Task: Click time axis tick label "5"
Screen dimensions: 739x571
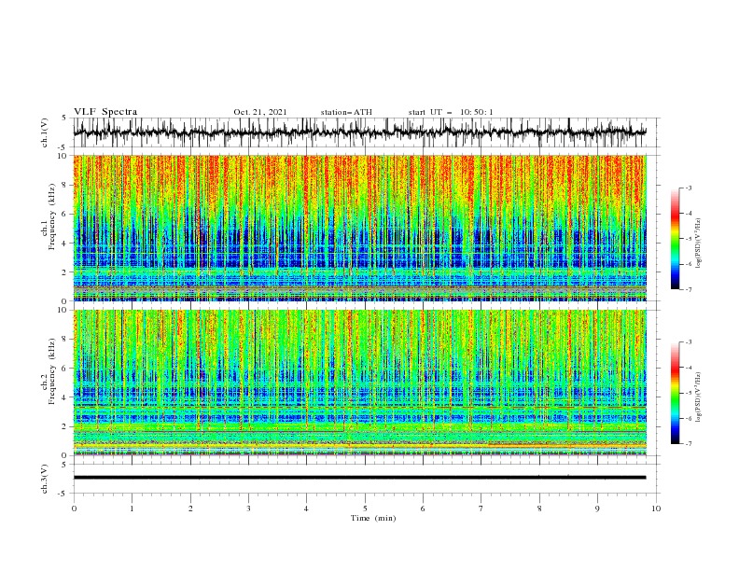Action: 365,508
